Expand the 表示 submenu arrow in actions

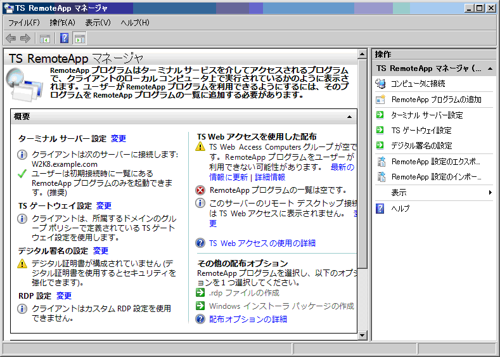point(490,192)
